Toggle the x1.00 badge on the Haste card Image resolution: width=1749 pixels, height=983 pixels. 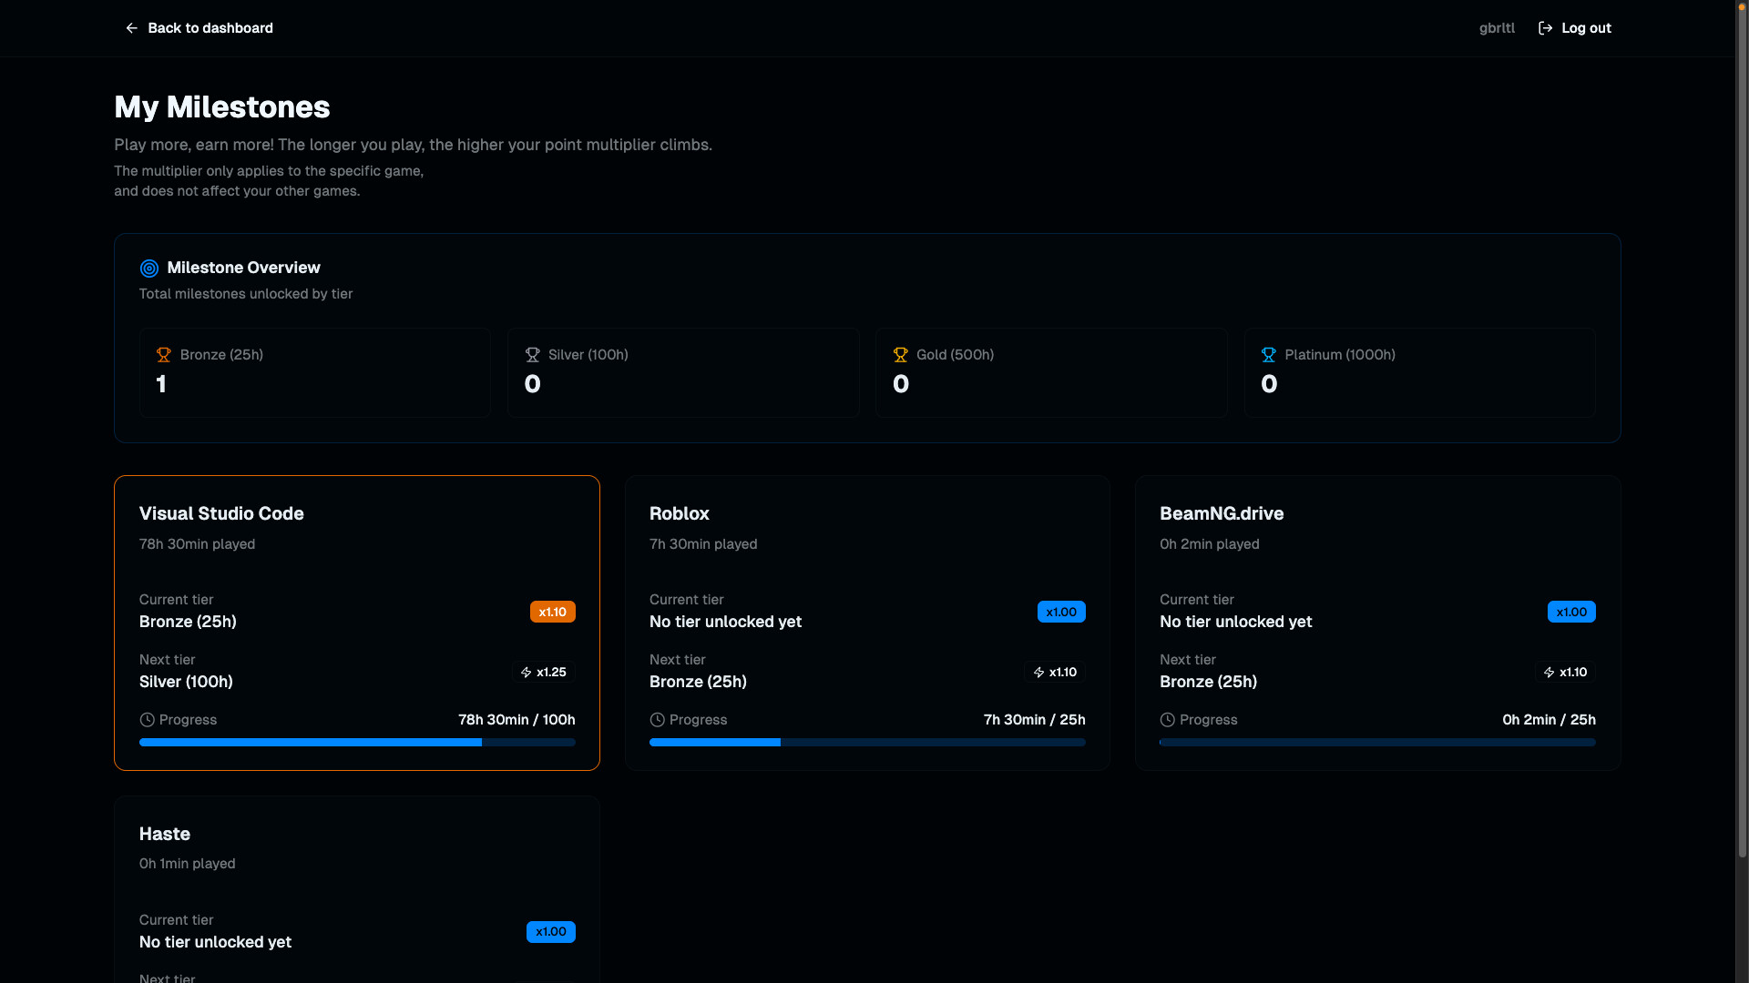click(550, 931)
